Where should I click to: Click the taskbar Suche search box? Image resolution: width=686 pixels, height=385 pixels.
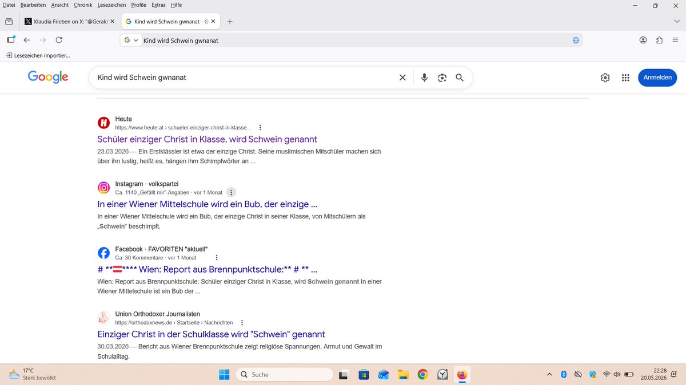coord(284,375)
